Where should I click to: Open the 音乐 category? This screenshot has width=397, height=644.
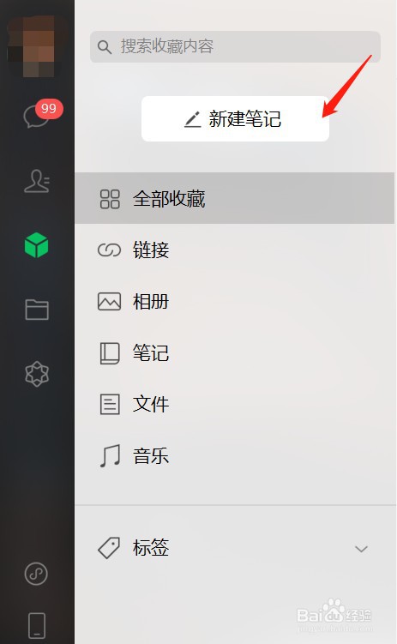tap(234, 455)
